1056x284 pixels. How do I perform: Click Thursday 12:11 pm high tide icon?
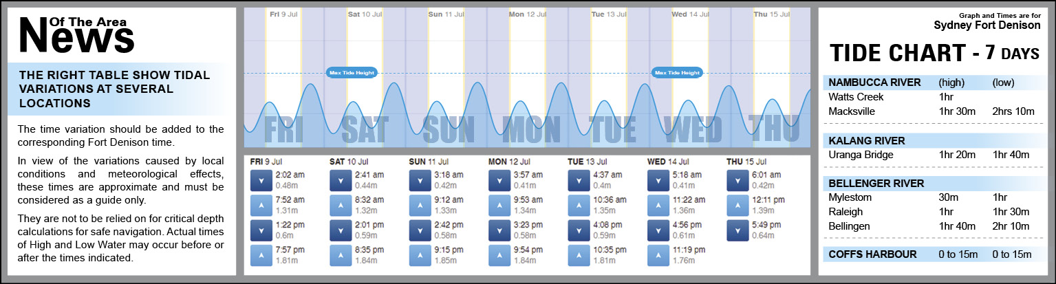coord(737,205)
